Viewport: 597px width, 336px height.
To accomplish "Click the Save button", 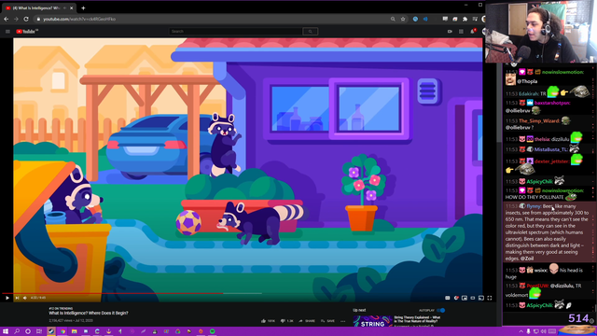I will 327,321.
